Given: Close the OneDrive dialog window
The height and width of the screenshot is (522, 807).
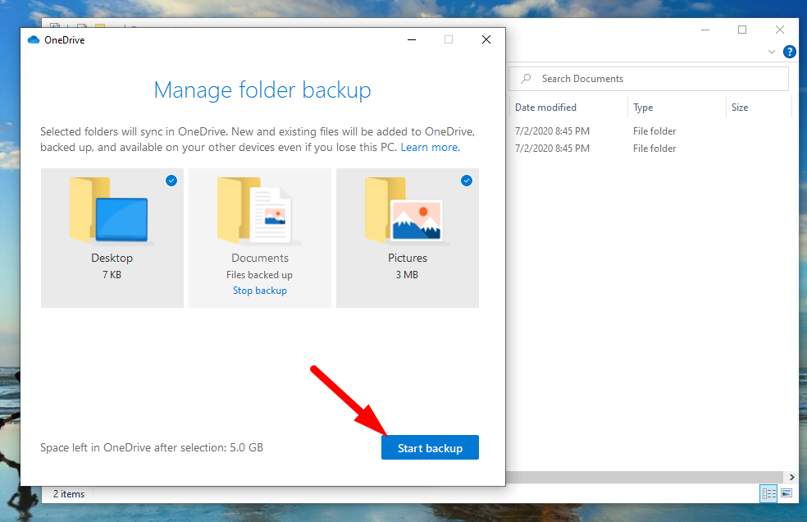Looking at the screenshot, I should coord(486,39).
